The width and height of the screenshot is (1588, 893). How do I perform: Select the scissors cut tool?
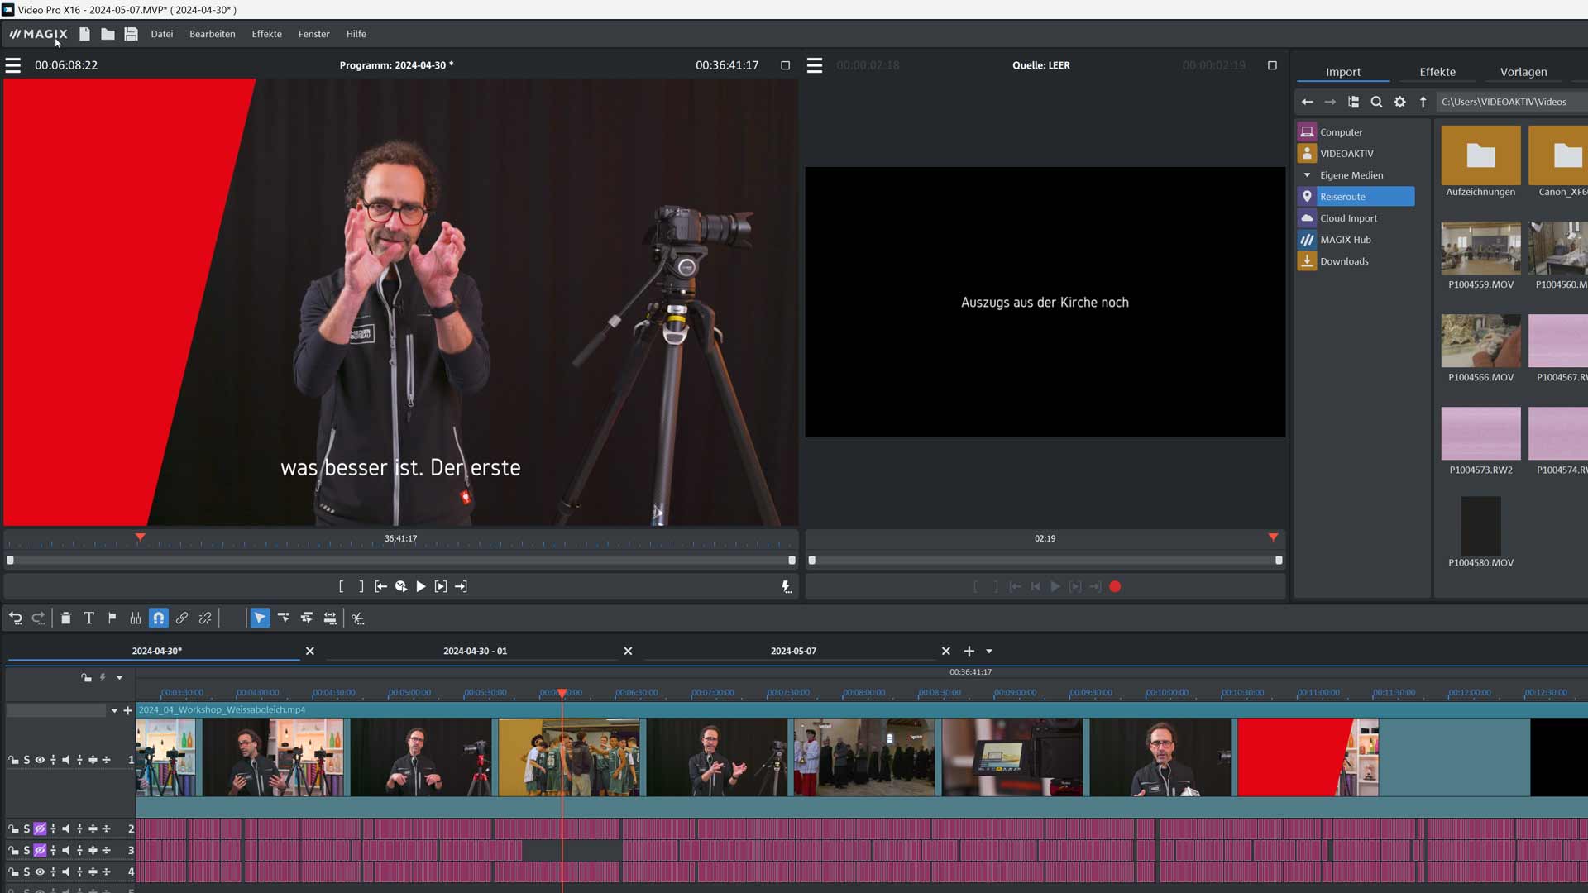point(358,618)
